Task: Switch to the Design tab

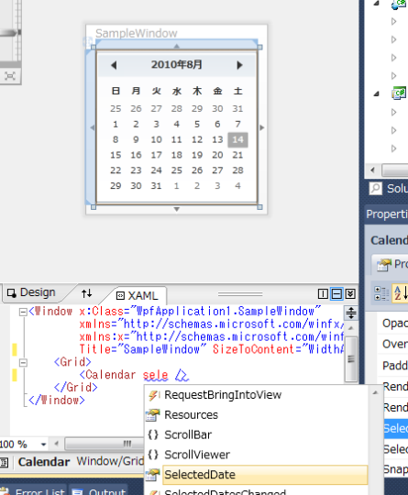Action: coord(31,292)
